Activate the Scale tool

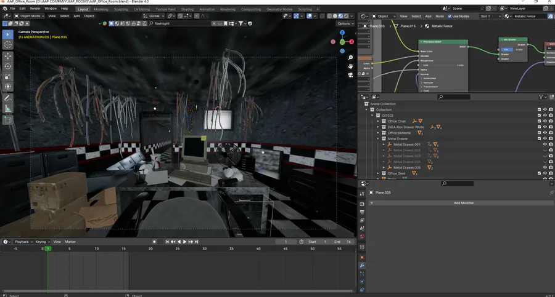click(x=8, y=76)
